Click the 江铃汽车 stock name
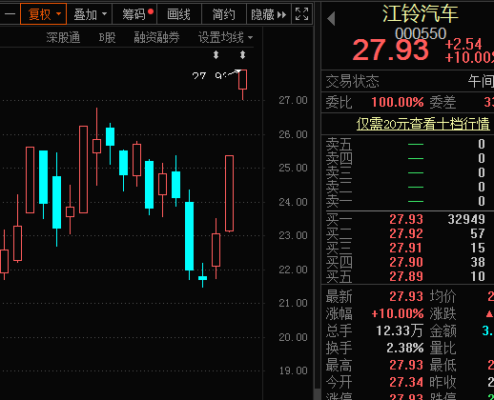 (x=421, y=13)
